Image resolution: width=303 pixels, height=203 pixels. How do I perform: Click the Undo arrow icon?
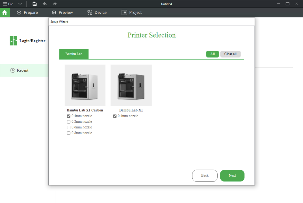[45, 4]
